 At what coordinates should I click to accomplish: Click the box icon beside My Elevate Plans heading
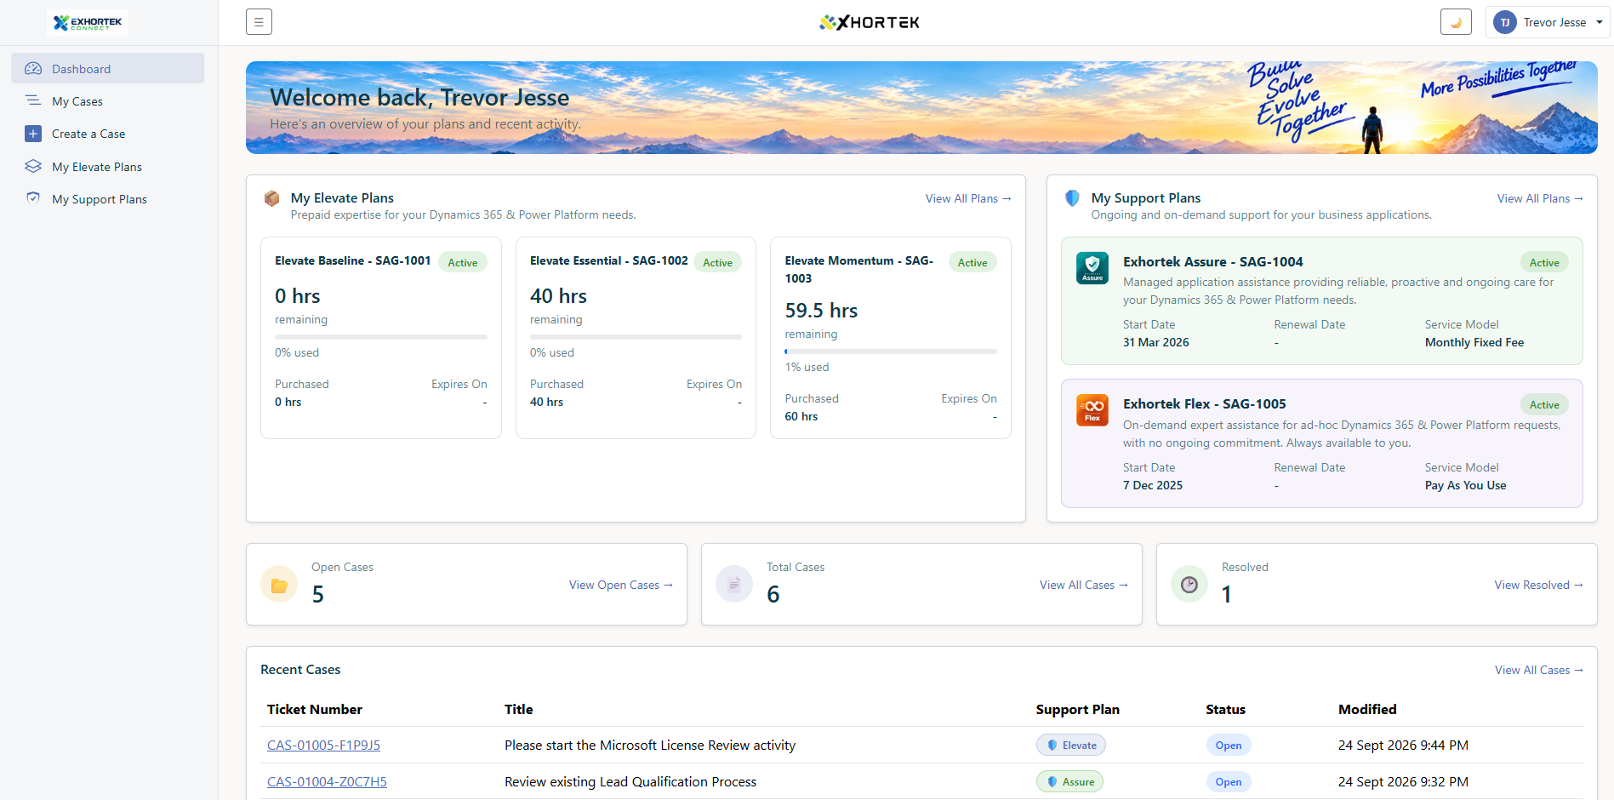click(x=271, y=198)
